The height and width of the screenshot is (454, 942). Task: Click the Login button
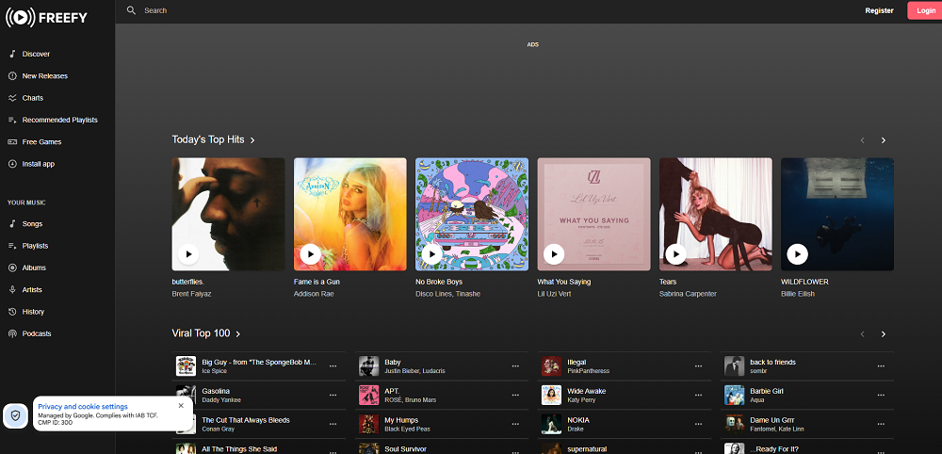coord(925,10)
